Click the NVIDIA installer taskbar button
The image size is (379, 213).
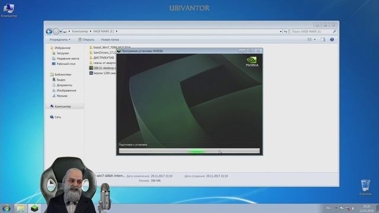(34, 208)
